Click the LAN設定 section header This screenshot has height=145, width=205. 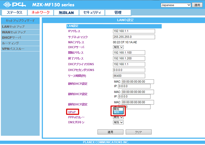coord(114,26)
